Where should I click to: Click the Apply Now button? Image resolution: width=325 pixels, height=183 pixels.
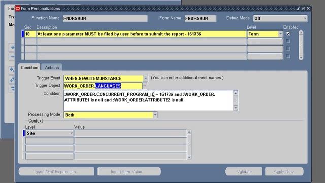click(284, 172)
